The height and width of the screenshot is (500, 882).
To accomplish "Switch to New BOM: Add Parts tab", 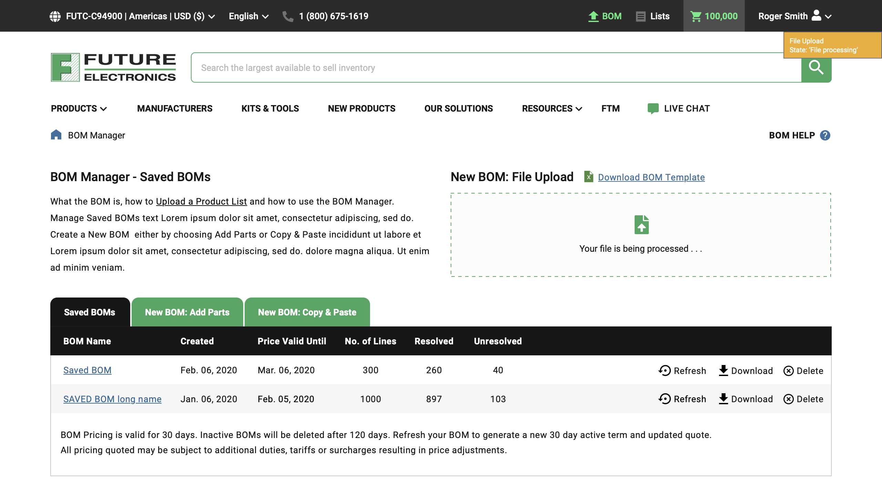I will (x=187, y=312).
